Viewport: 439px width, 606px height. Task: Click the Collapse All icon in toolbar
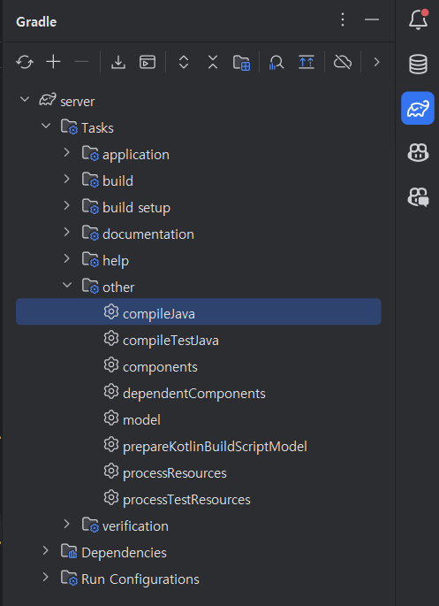pos(213,62)
